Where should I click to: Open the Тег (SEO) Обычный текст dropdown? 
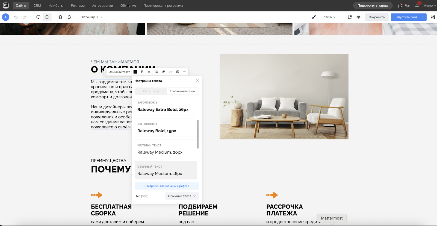coord(182,196)
